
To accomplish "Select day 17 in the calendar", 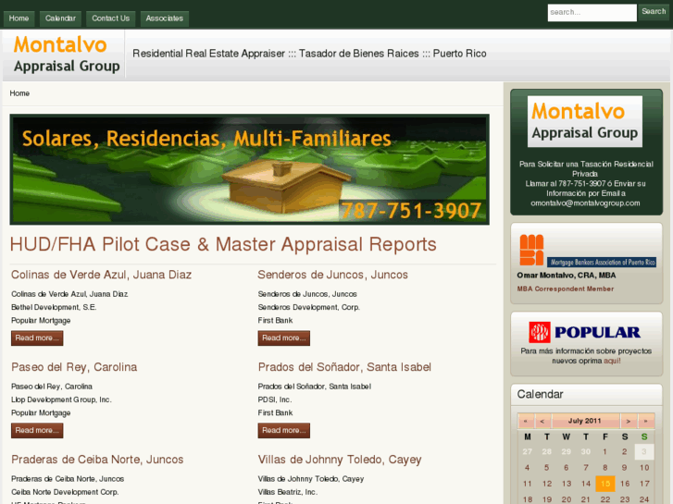I will (644, 484).
